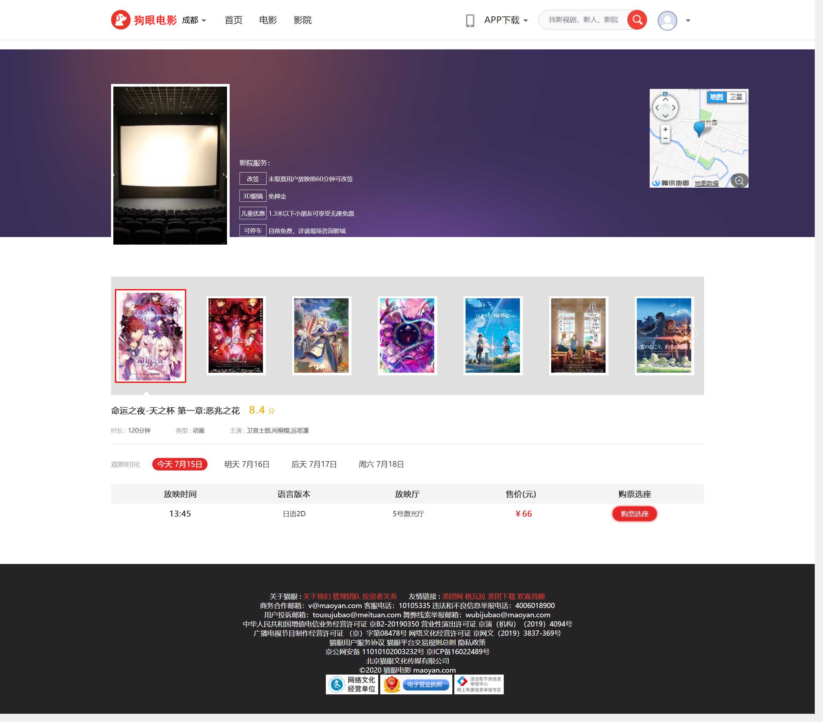Screen dimensions: 823x722
Task: Go to the 电影 nav tab
Action: 268,20
